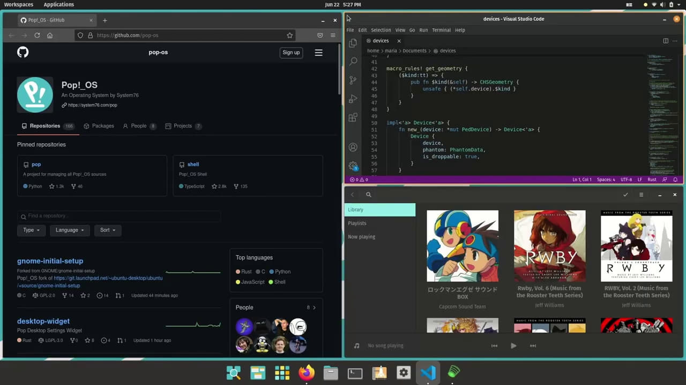
Task: Open Source Control view in VS Code
Action: [x=353, y=80]
